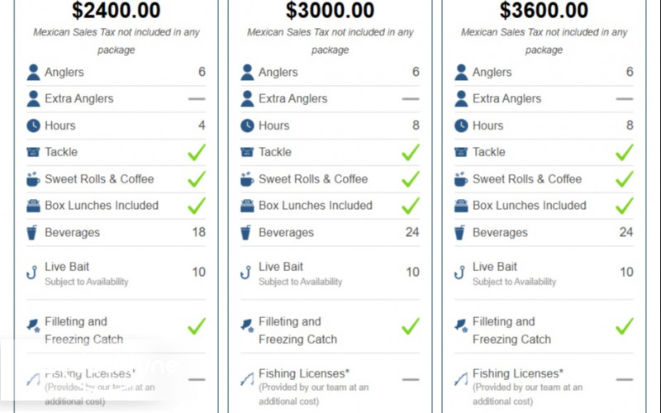
Task: Click Mexican Sales Tax note under $3600.00
Action: [x=544, y=40]
